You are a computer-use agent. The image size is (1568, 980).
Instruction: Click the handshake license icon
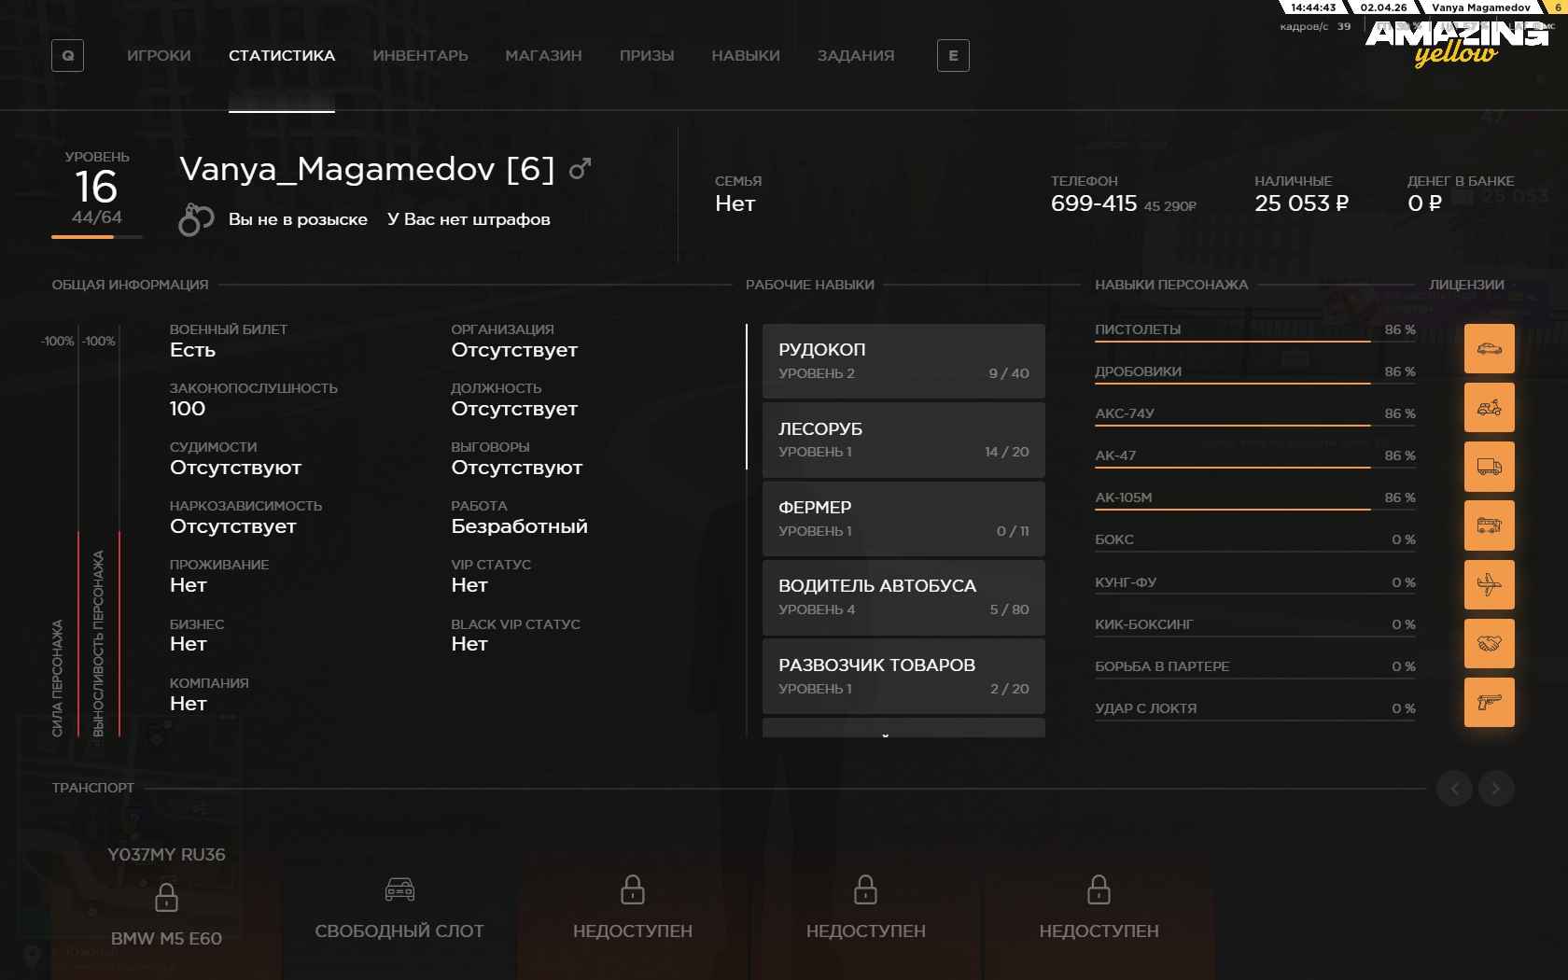(x=1489, y=643)
